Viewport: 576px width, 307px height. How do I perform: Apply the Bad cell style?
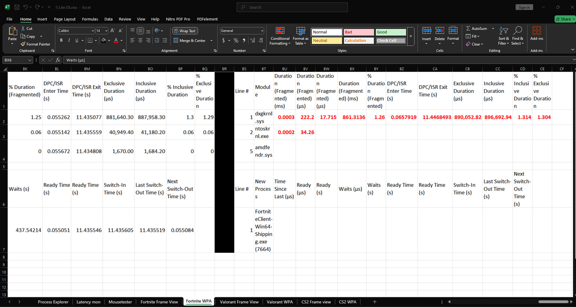pyautogui.click(x=358, y=32)
